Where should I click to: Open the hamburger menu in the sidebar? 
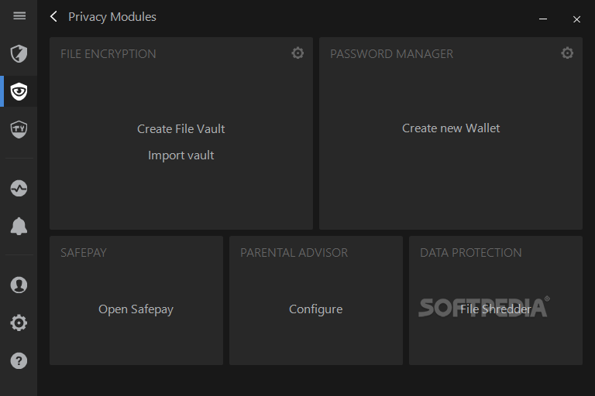(x=19, y=15)
